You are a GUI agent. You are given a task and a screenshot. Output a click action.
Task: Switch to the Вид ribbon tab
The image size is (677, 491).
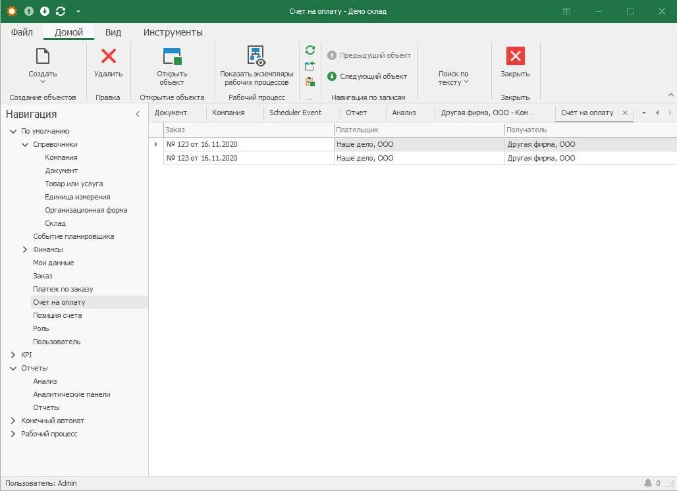pos(113,32)
